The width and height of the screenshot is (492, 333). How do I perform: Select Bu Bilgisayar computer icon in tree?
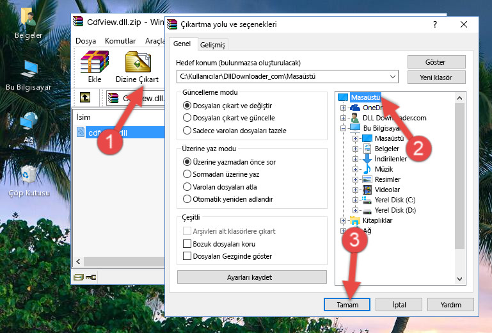(355, 128)
